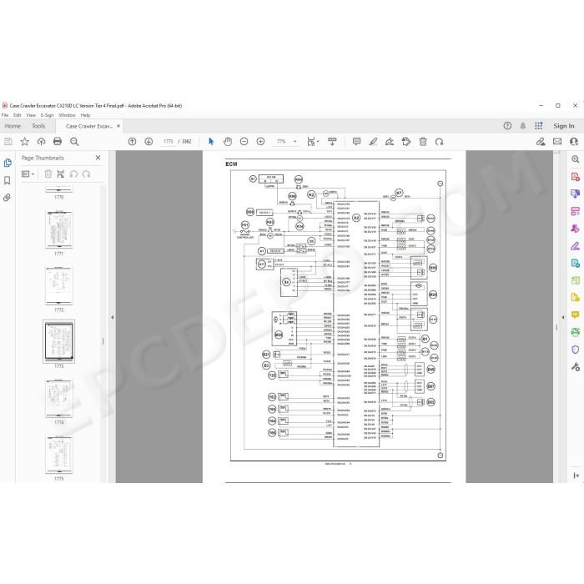Viewport: 584px width, 584px height.
Task: Add bookmark star icon in toolbar
Action: 24,142
